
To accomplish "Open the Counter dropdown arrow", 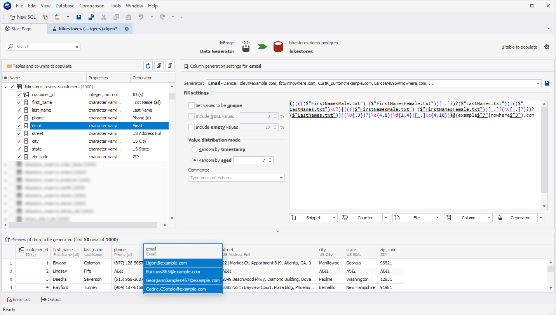I will click(x=386, y=218).
